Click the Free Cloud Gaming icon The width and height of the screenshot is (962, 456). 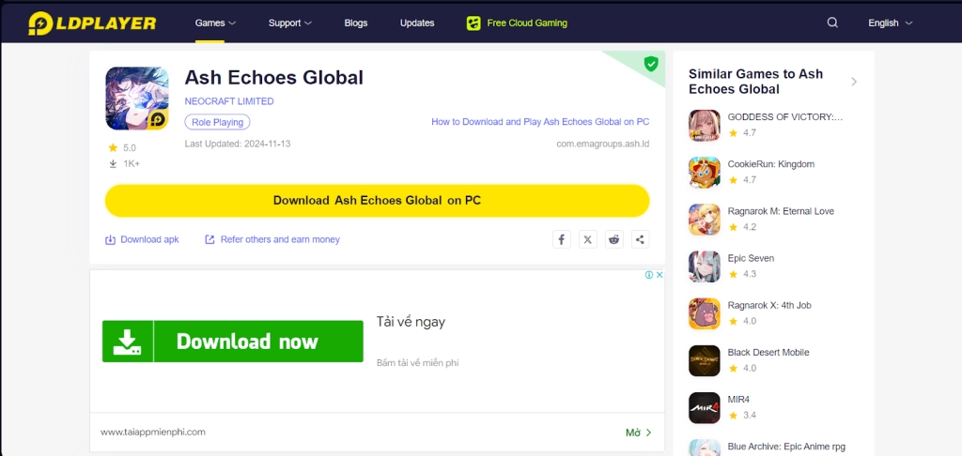click(473, 23)
